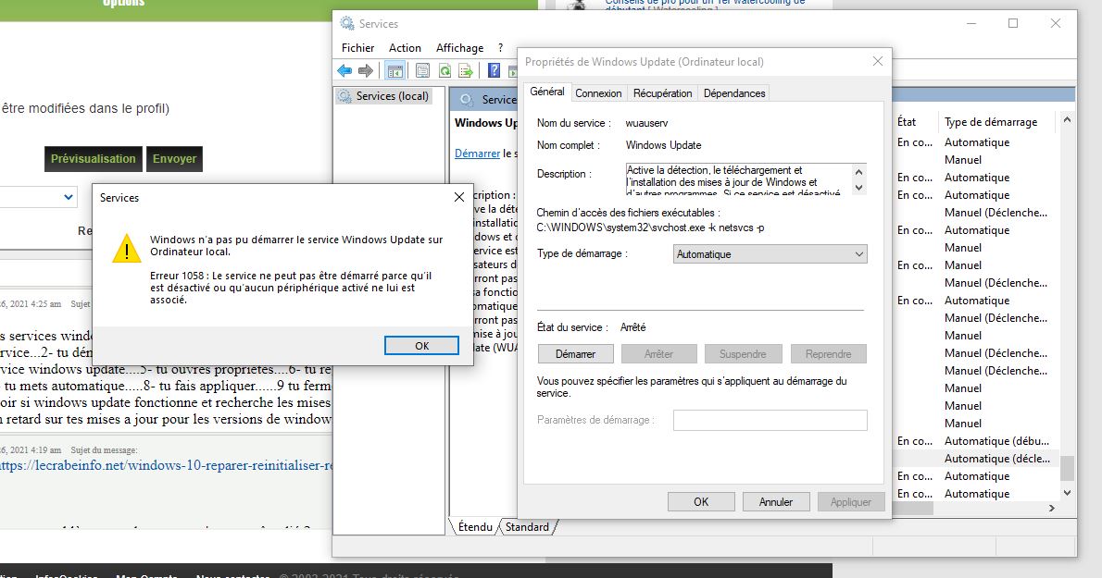Click the grey Forward arrow in Services toolbar
The height and width of the screenshot is (578, 1102).
pyautogui.click(x=366, y=70)
